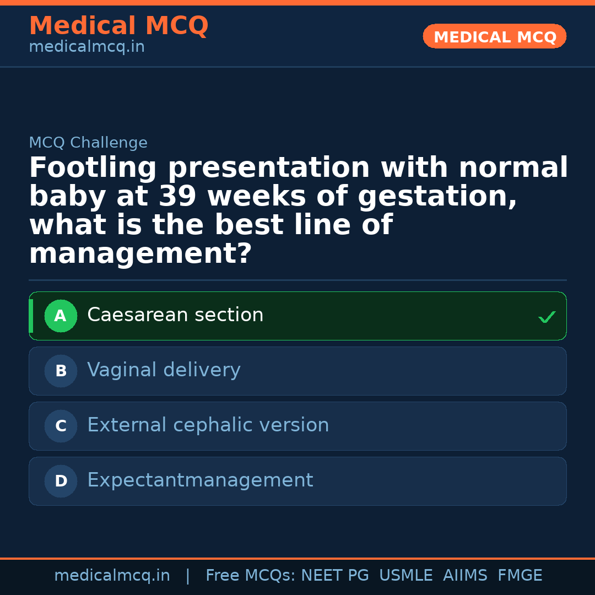The height and width of the screenshot is (595, 595).
Task: Click the Free MCQs footer text
Action: pos(250,576)
